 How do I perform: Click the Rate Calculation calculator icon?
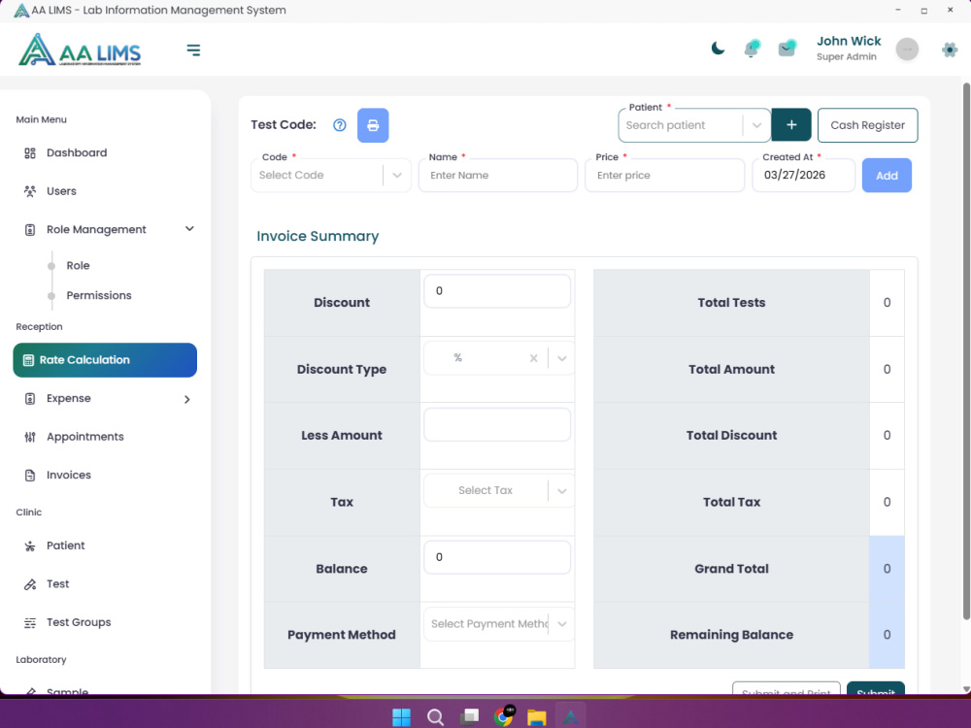pos(28,360)
